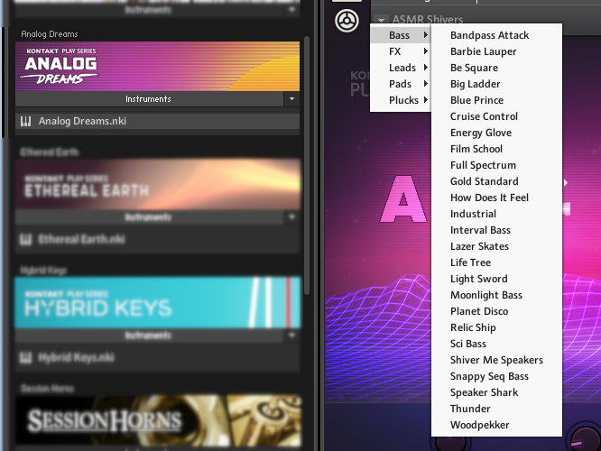601x451 pixels.
Task: Open the Ethereal Earth Instruments dropdown arrow
Action: coord(291,217)
